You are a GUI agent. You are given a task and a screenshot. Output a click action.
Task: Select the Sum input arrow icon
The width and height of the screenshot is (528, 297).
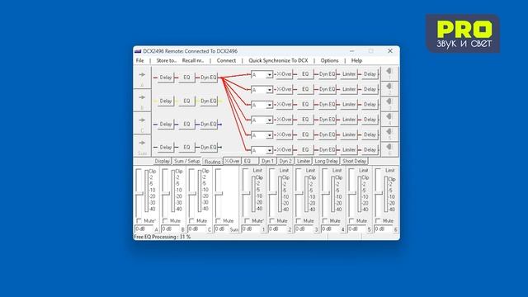142,143
